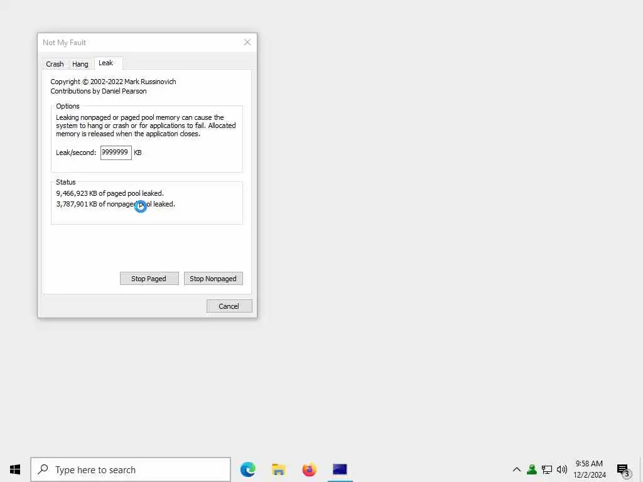643x482 pixels.
Task: Click the Copyright Mark Russinovich text
Action: click(x=113, y=82)
